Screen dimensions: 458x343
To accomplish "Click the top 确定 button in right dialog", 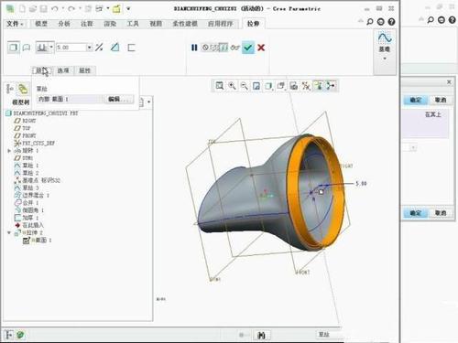I will click(416, 100).
